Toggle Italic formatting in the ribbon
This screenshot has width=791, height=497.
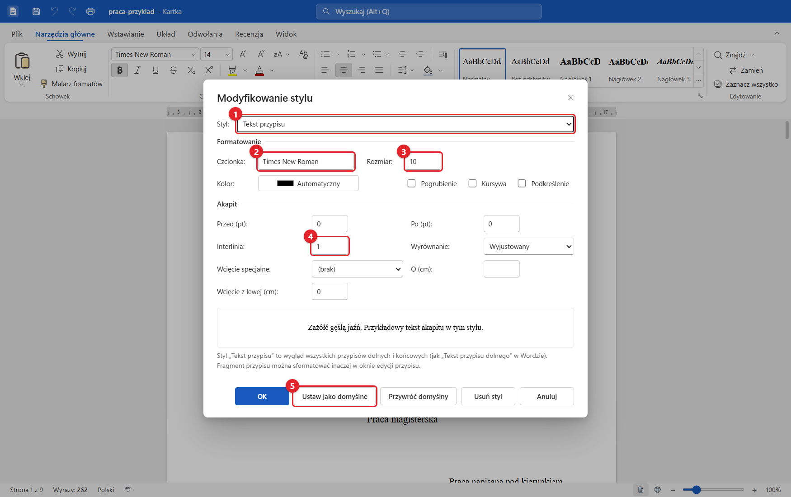(x=137, y=70)
